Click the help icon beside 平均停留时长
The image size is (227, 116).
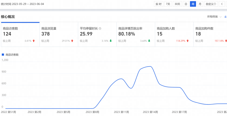point(100,29)
